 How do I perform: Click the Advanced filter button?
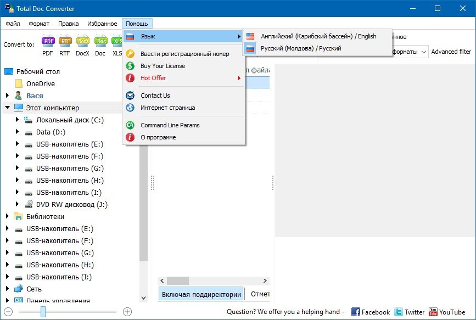(451, 52)
